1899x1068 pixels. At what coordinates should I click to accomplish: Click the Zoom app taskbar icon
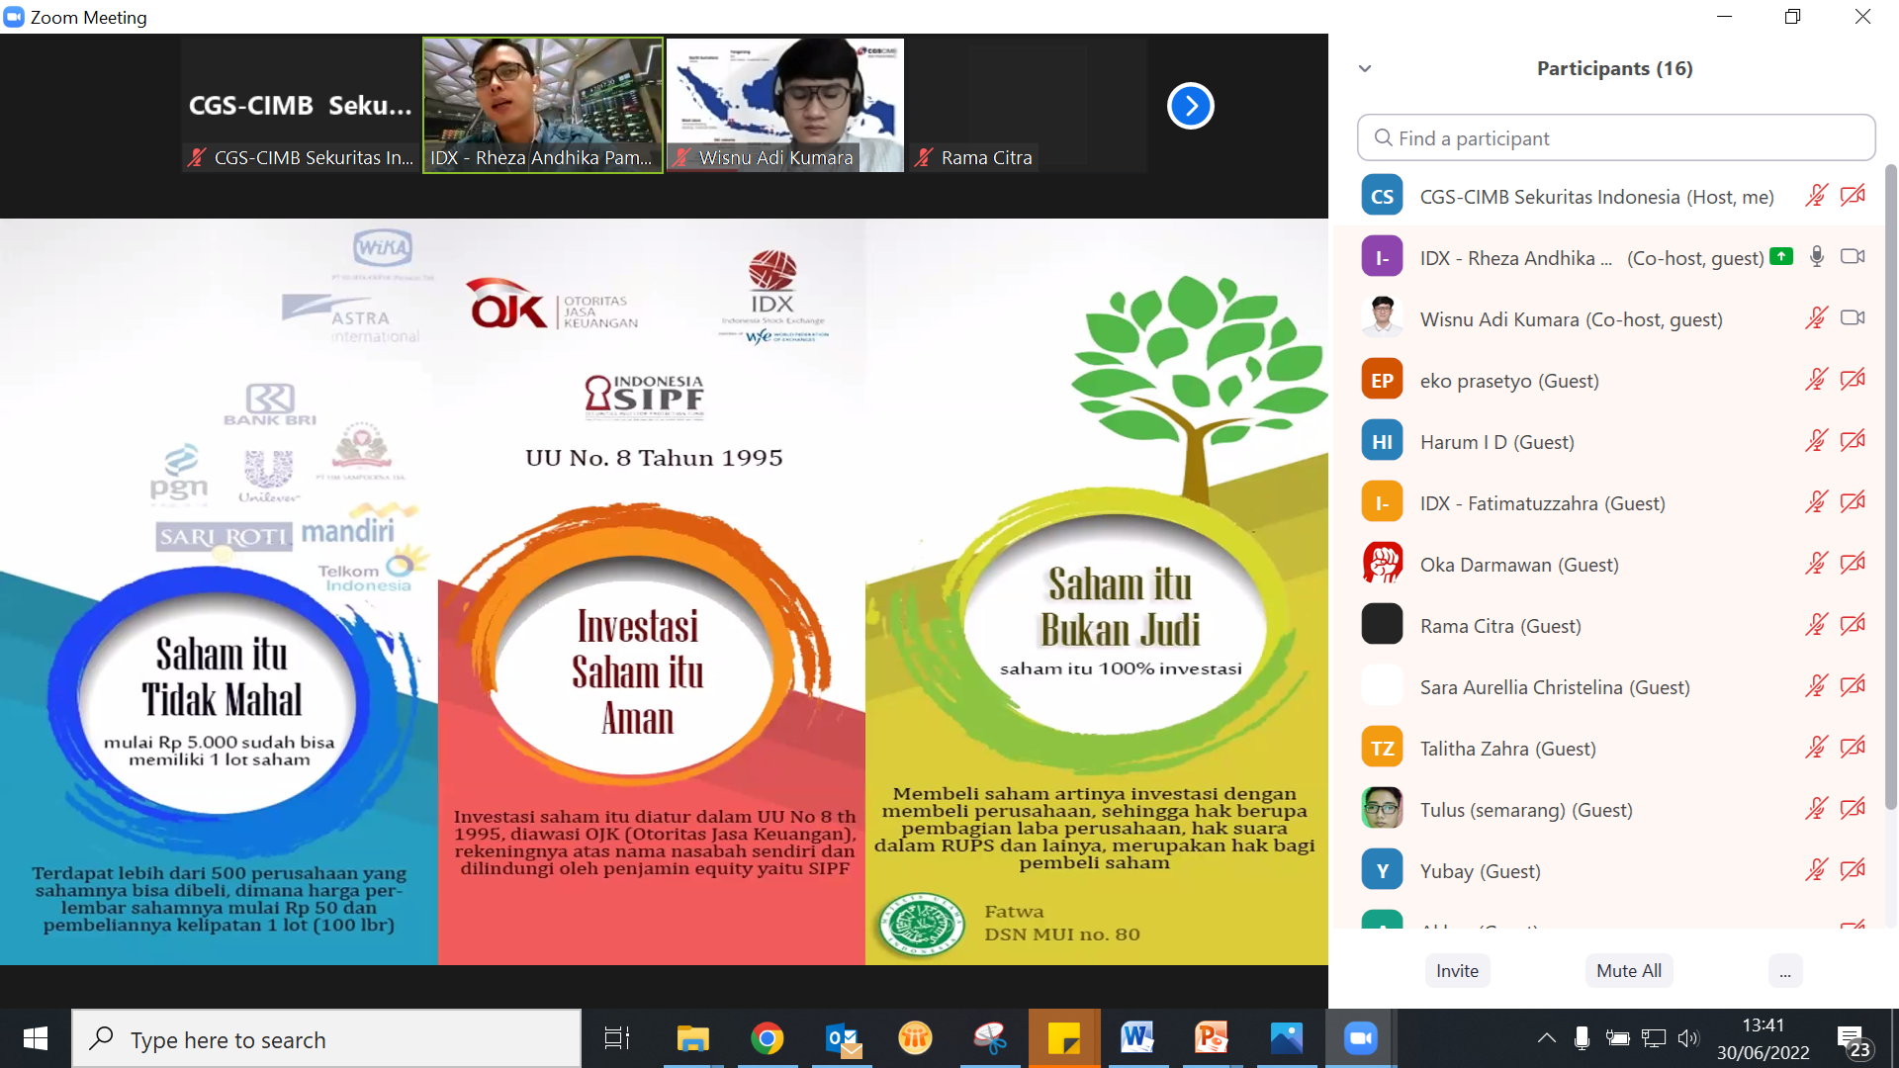point(1360,1038)
